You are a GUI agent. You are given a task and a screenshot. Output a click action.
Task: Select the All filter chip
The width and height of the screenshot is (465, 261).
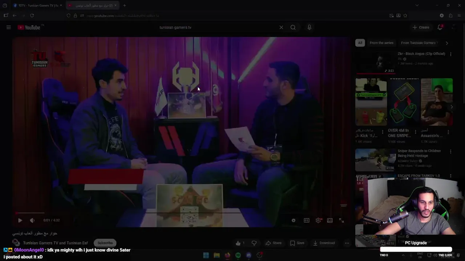360,43
